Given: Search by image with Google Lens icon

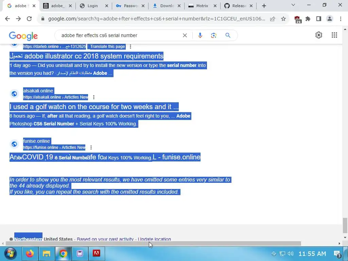Looking at the screenshot, I should (214, 35).
